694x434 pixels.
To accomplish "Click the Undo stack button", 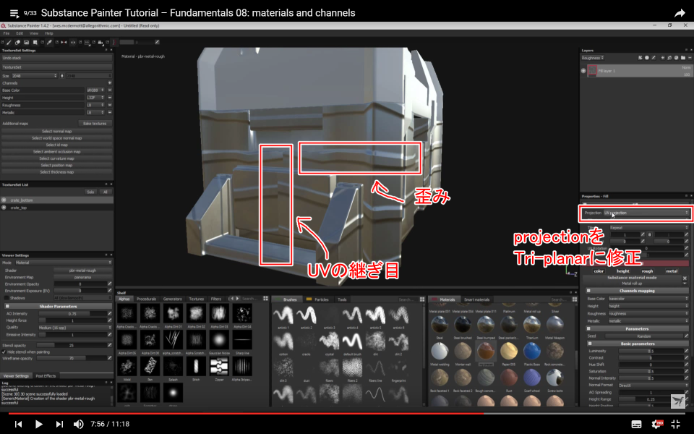I will click(56, 58).
